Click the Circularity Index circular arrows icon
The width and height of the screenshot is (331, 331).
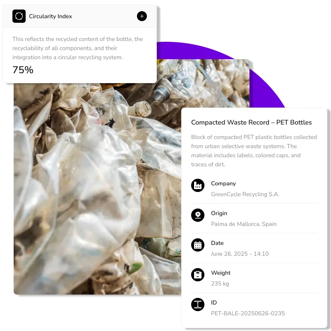click(19, 16)
